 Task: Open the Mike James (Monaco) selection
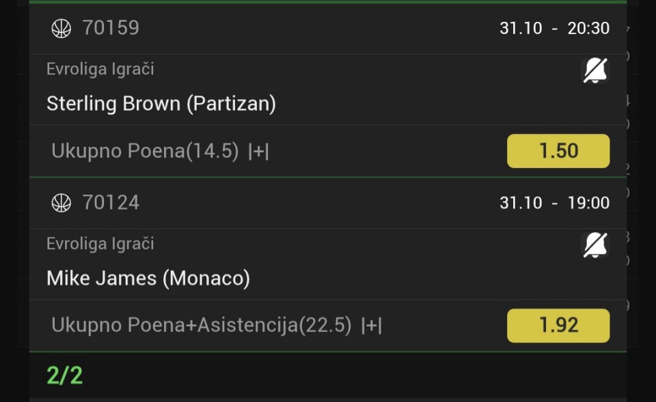[148, 278]
